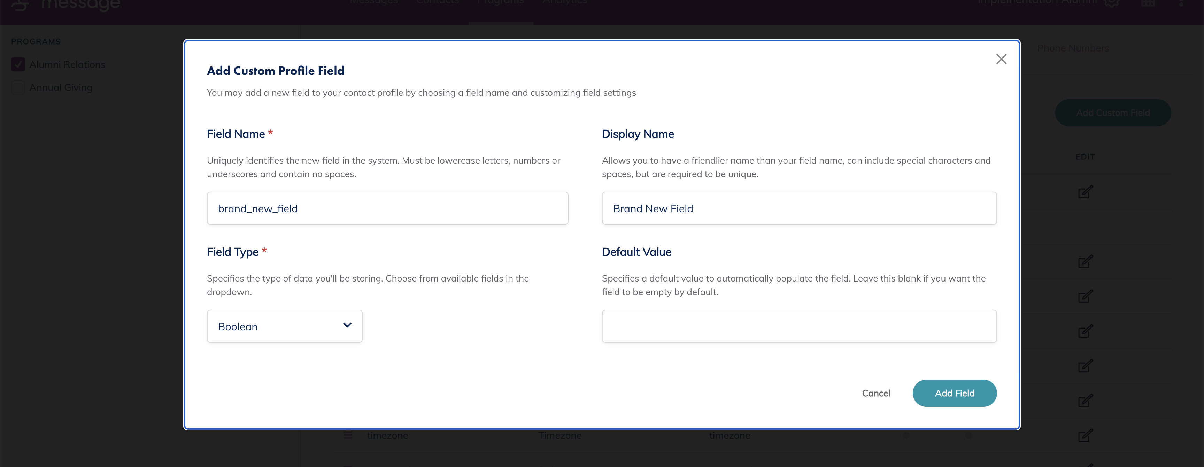Screen dimensions: 1204x467
Task: Click the chevron arrow in the Field Type box
Action: click(x=347, y=325)
